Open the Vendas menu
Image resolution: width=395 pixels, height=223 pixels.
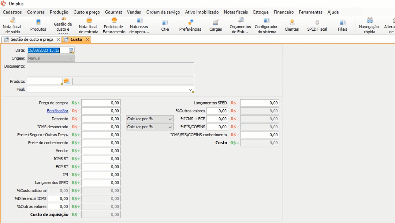[x=134, y=12]
